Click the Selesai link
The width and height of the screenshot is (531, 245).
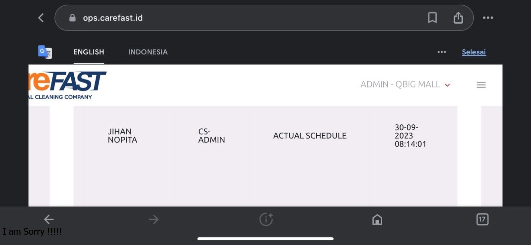(474, 52)
